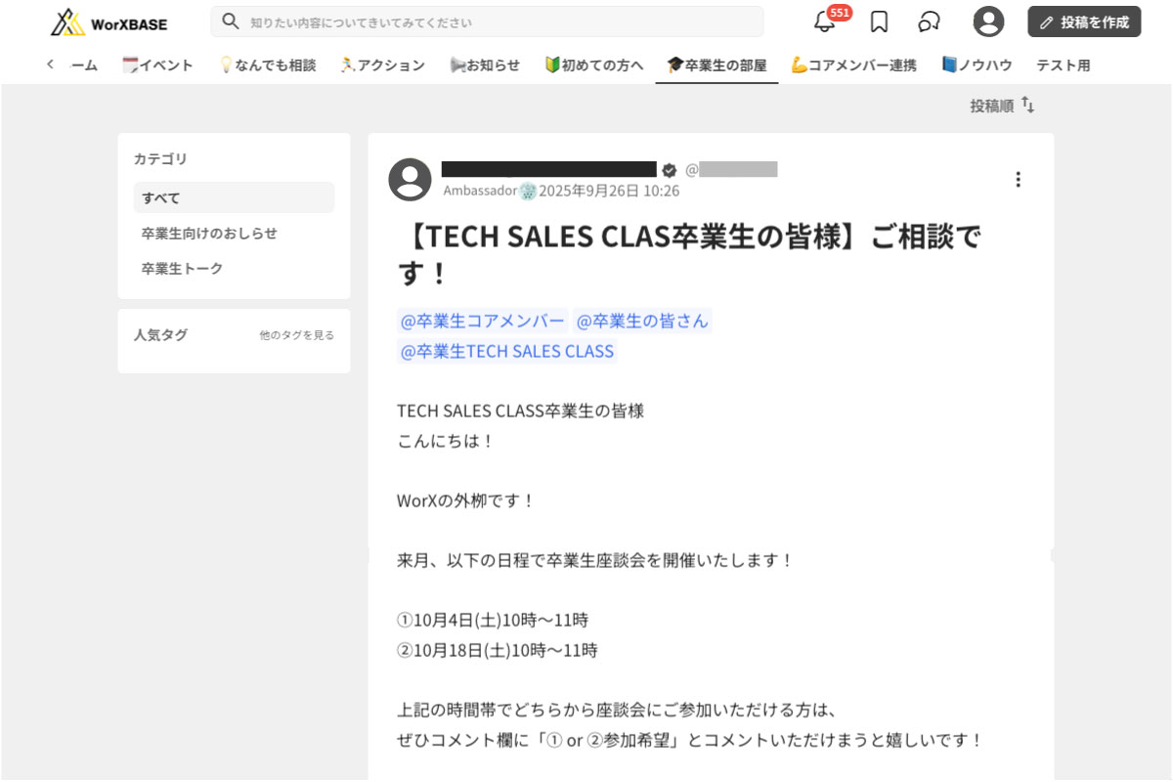Screen dimensions: 1173x782
Task: Open the chat messages icon
Action: [x=929, y=22]
